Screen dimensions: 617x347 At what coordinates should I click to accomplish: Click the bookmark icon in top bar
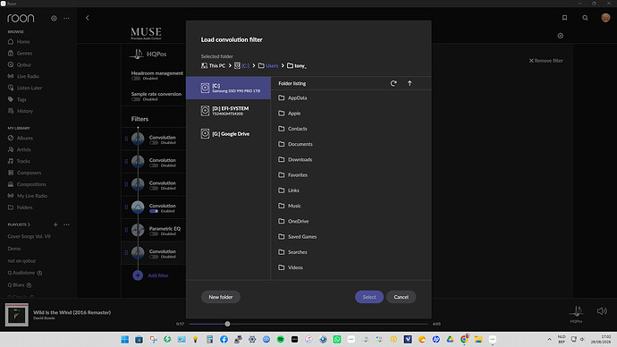(564, 18)
